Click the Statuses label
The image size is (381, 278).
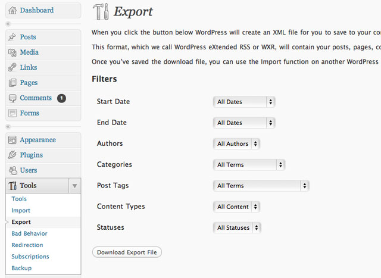(110, 227)
